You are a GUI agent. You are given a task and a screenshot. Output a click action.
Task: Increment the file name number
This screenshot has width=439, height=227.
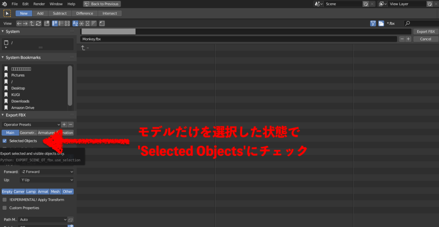pos(408,39)
